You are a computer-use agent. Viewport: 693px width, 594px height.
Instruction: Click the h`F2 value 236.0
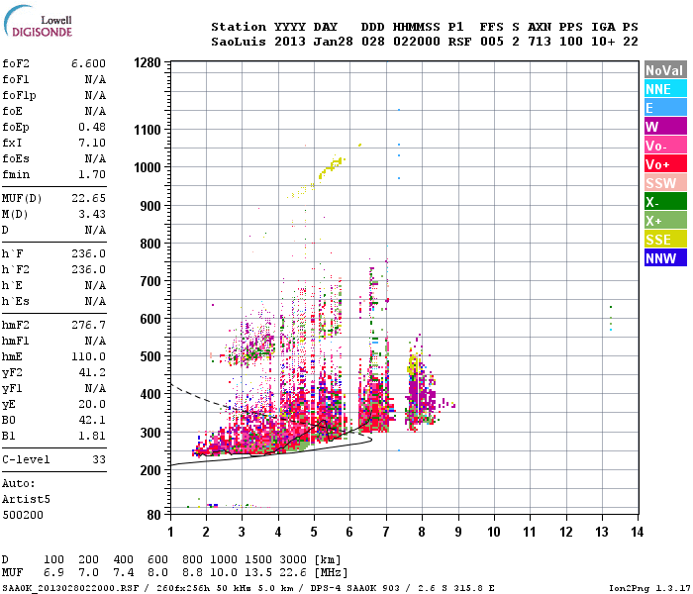coord(88,269)
